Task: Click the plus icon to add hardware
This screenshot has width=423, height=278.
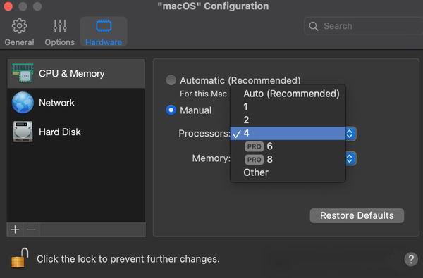Action: (x=15, y=229)
